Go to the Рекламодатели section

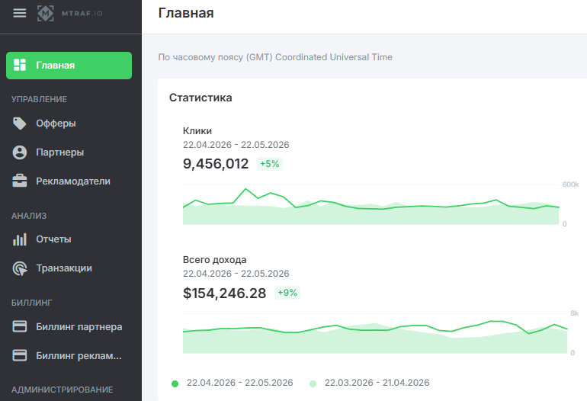[69, 181]
